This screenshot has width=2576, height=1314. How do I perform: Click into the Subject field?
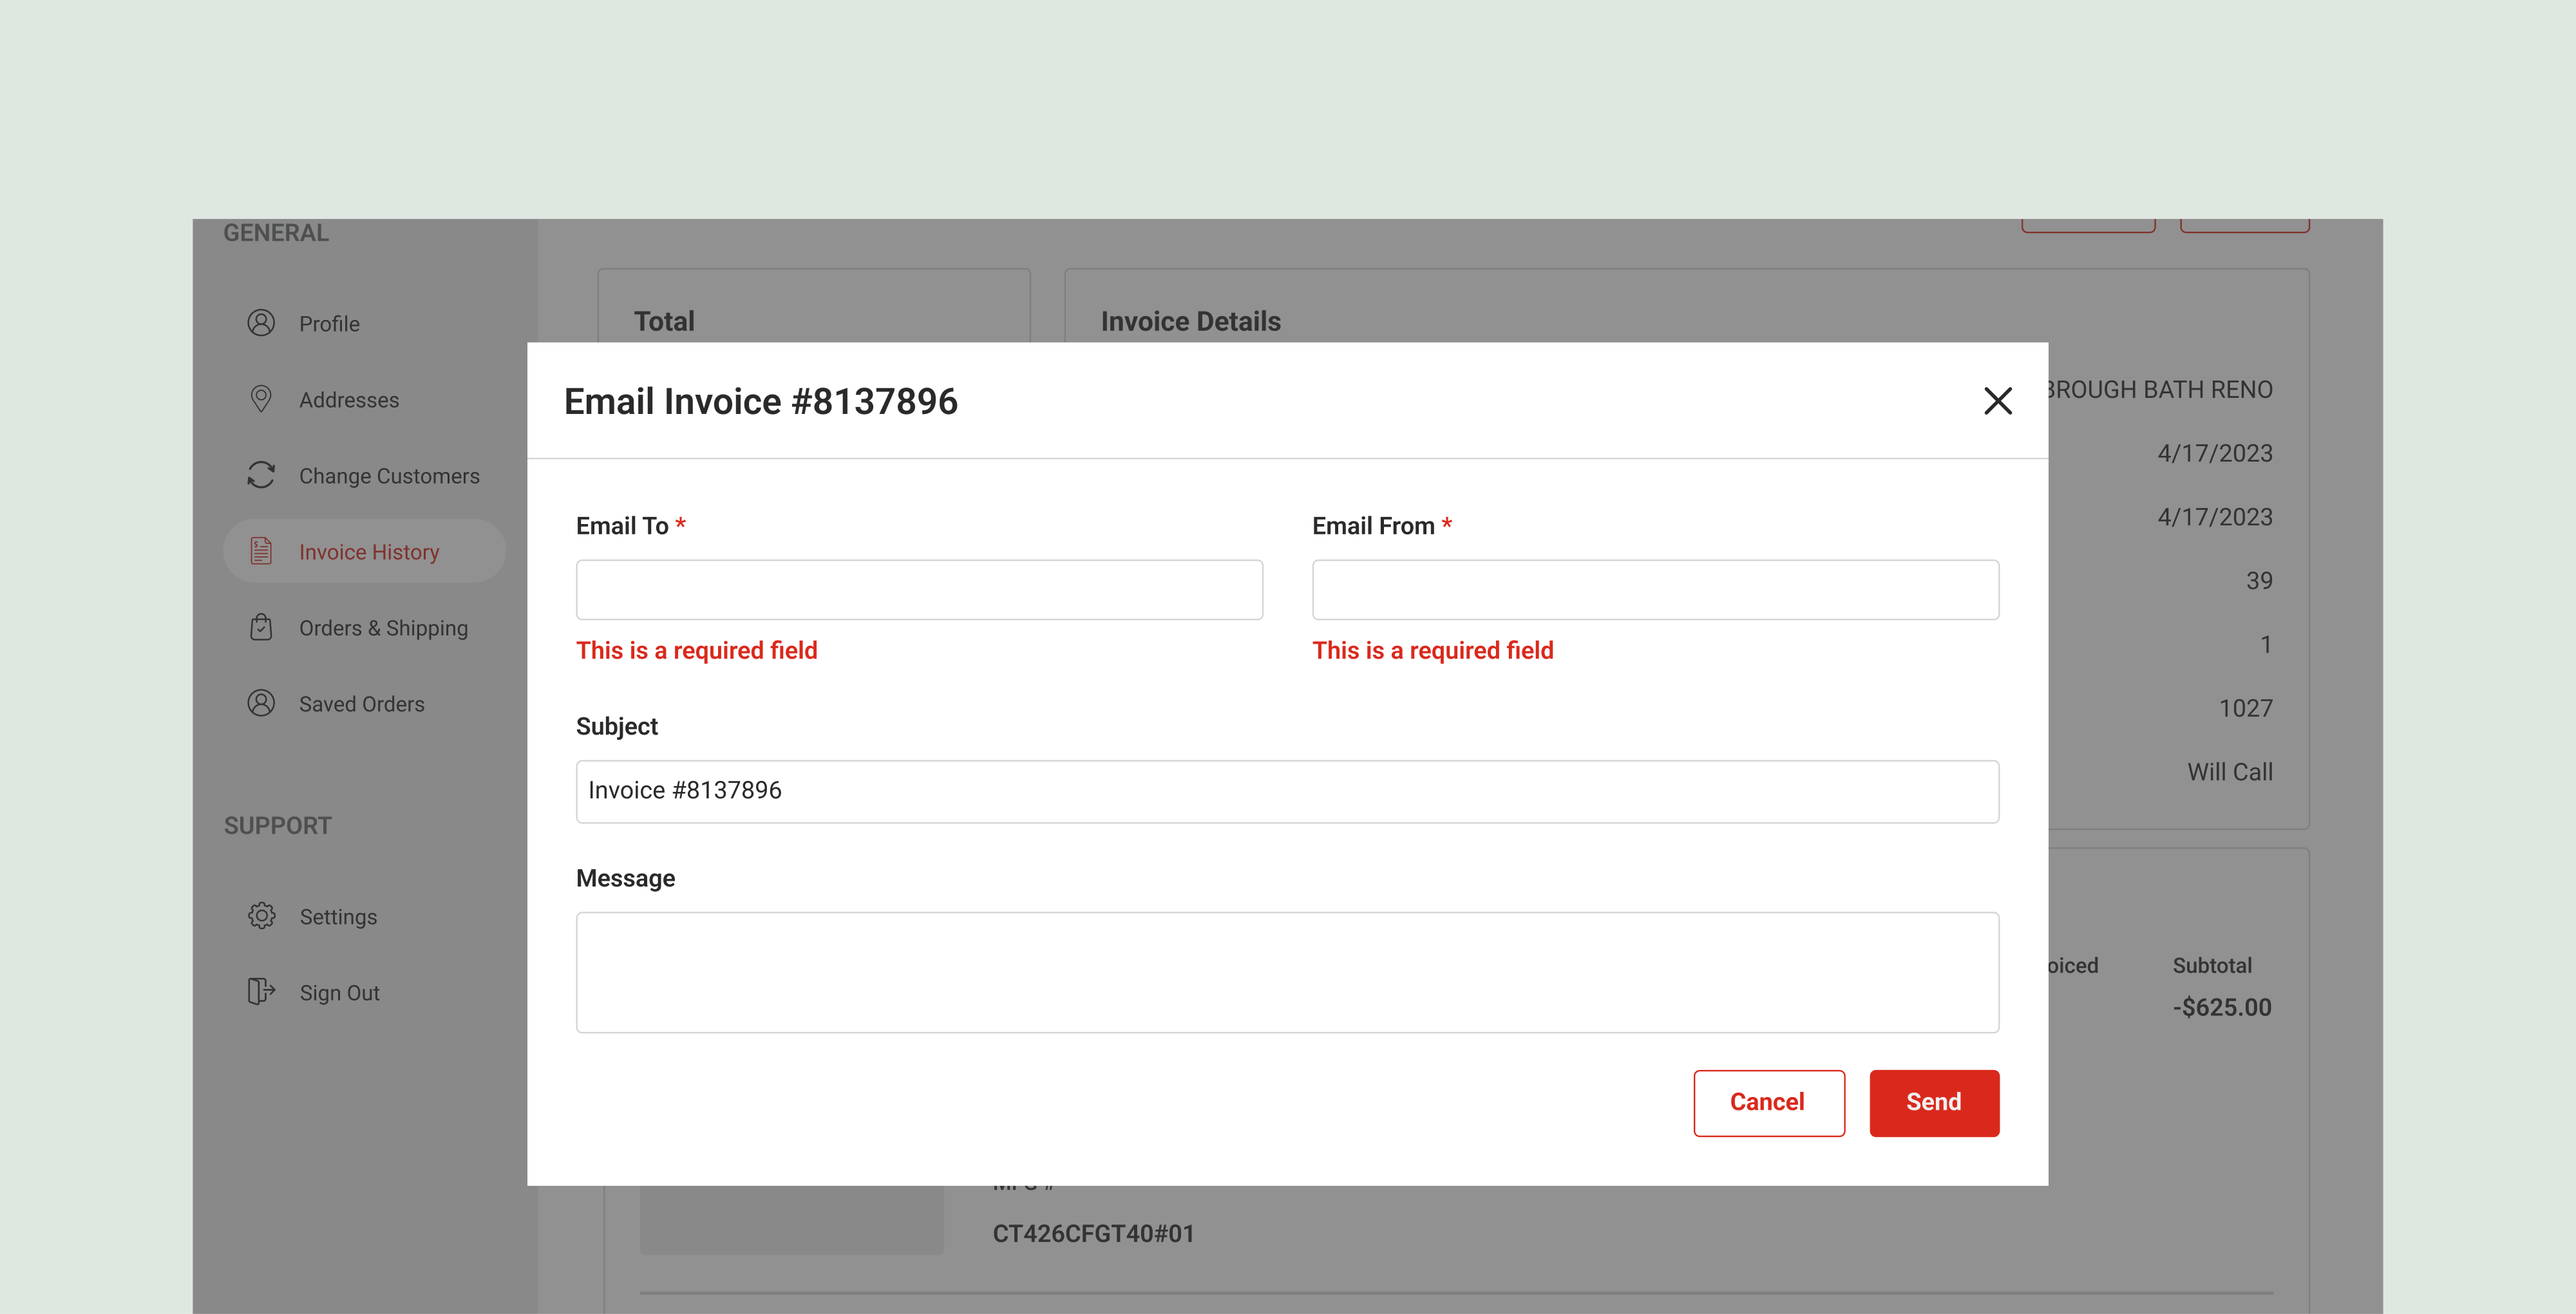[x=1287, y=791]
